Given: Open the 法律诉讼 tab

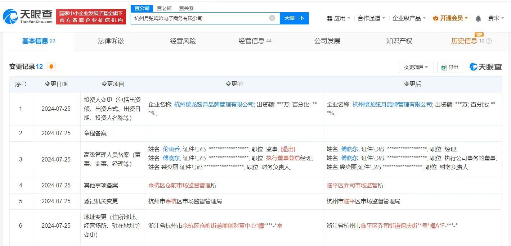Looking at the screenshot, I should 111,41.
